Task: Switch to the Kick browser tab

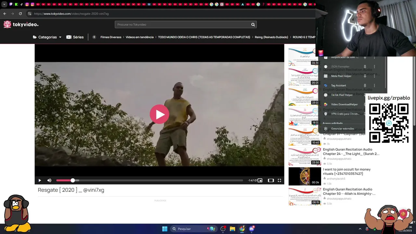Action: (16, 5)
